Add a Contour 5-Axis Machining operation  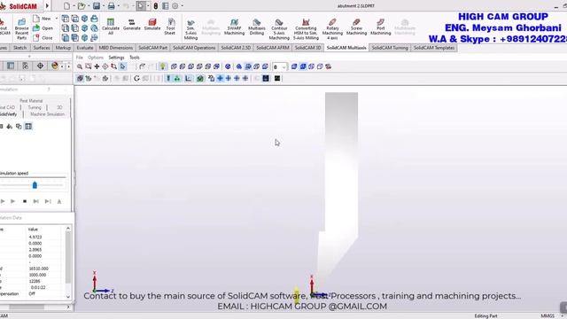tap(279, 29)
